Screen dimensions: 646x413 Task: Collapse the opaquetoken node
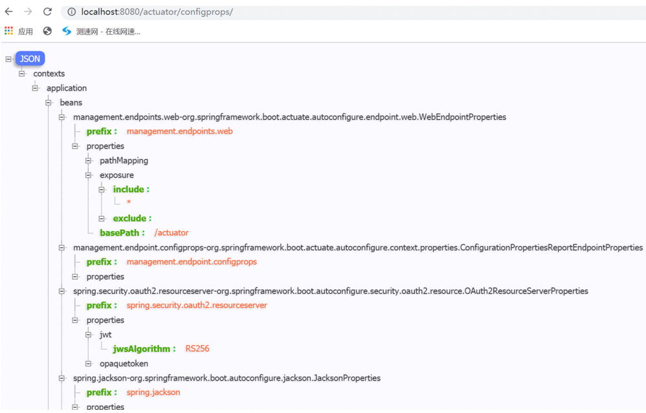coord(88,364)
